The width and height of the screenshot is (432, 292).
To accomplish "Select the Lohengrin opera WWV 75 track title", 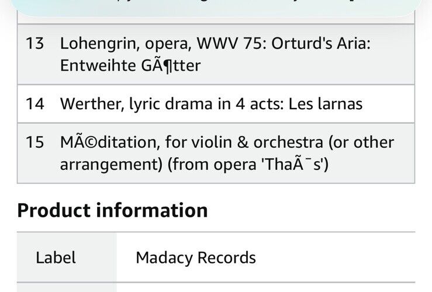I will (x=215, y=44).
